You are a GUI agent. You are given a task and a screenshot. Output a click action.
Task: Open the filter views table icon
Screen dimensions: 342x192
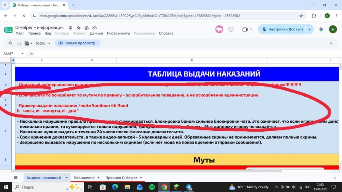(x=27, y=43)
